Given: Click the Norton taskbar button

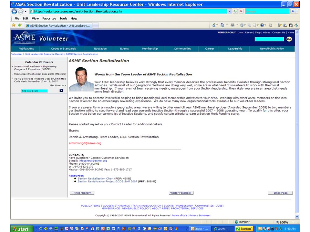Looking at the screenshot, I should pyautogui.click(x=244, y=229).
